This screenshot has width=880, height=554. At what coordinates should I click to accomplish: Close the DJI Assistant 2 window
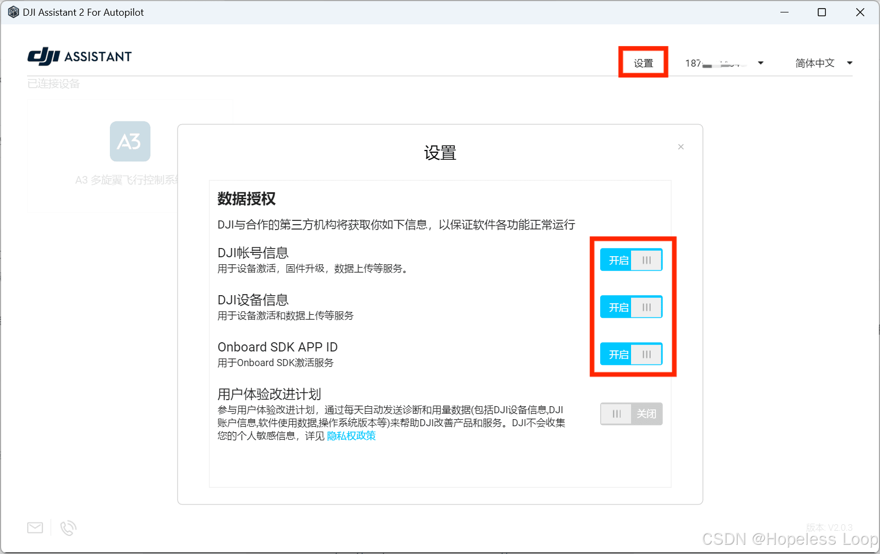(x=860, y=12)
